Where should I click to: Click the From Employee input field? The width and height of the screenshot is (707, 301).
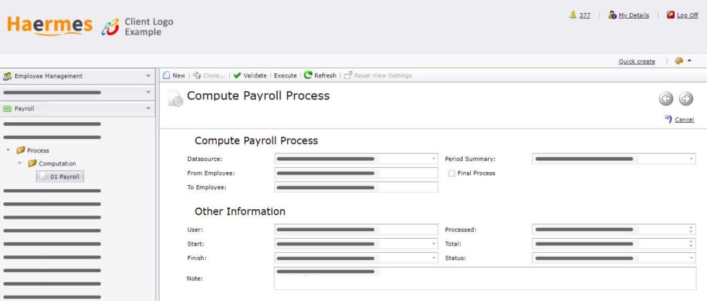point(356,173)
